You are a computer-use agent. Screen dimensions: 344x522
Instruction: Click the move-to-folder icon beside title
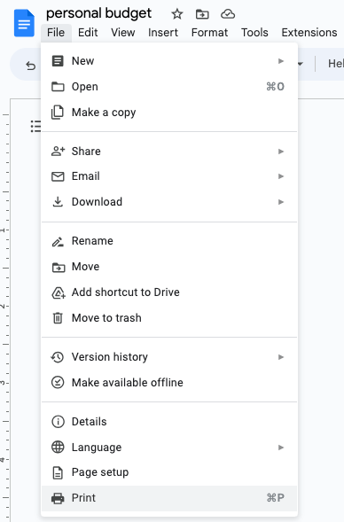(202, 14)
